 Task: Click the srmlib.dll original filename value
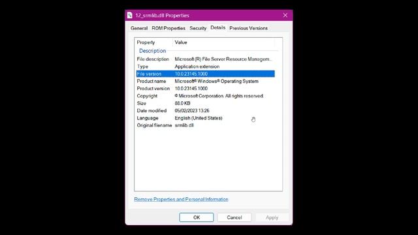pyautogui.click(x=184, y=125)
